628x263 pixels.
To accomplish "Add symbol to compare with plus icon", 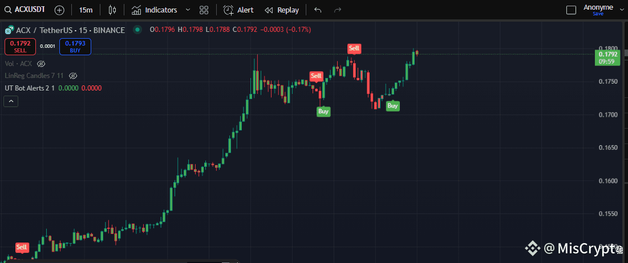I will point(59,10).
